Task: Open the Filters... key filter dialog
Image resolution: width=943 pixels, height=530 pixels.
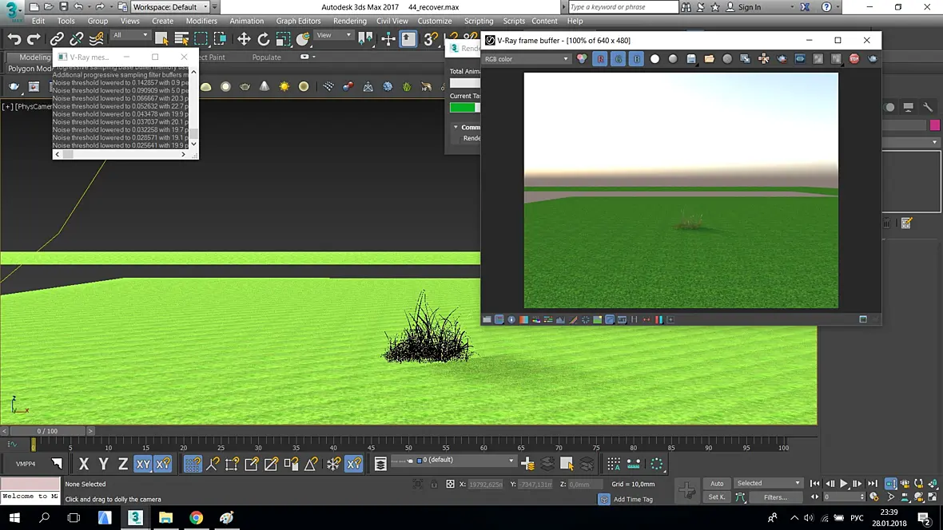Action: coord(775,497)
